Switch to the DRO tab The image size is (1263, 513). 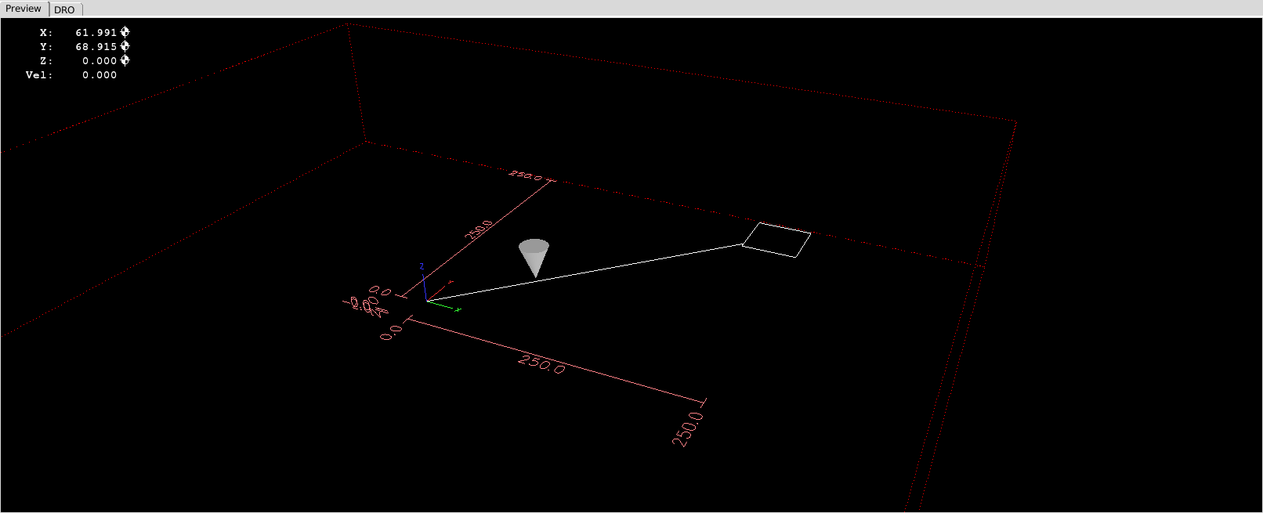[x=64, y=9]
